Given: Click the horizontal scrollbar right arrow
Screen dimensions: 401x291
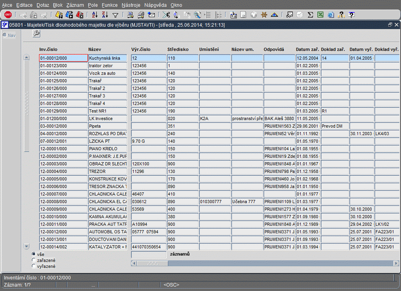Looking at the screenshot, I should coord(396,263).
